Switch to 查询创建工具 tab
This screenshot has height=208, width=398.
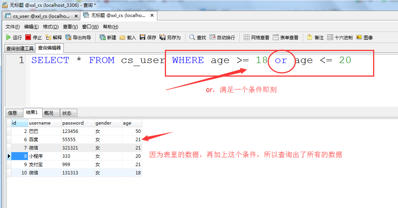point(20,48)
